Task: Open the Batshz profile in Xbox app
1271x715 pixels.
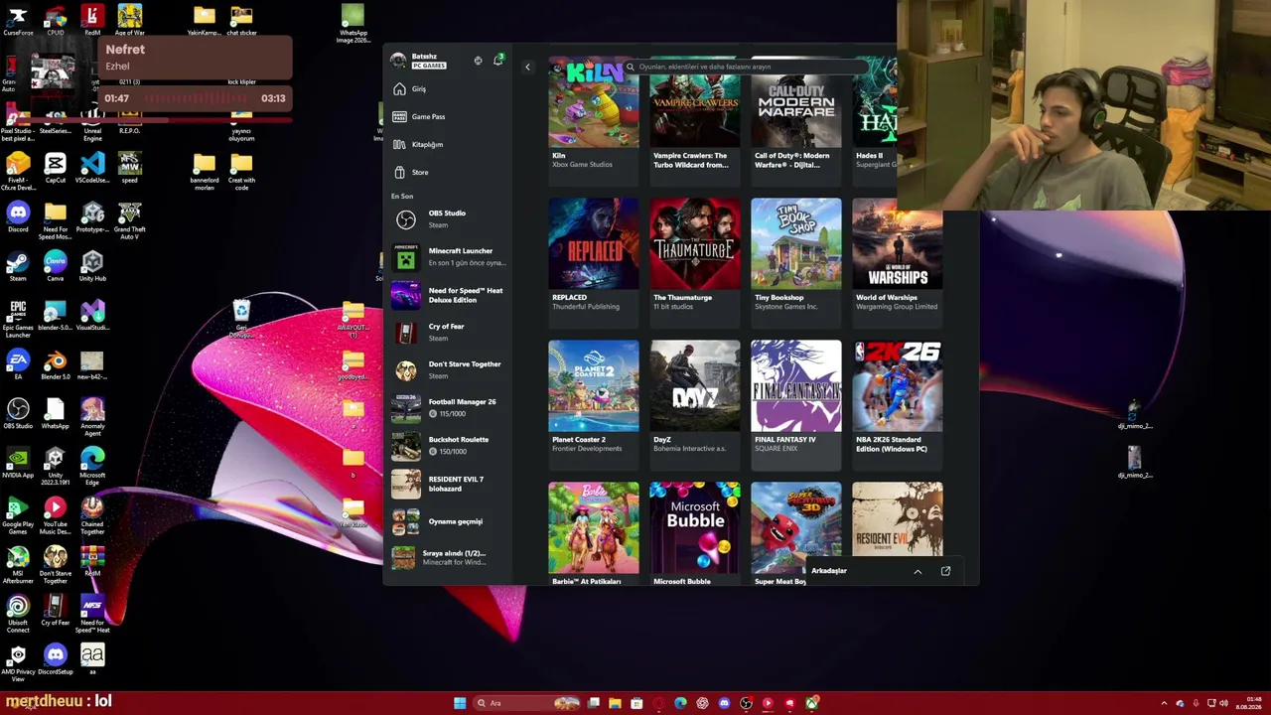Action: coord(419,62)
